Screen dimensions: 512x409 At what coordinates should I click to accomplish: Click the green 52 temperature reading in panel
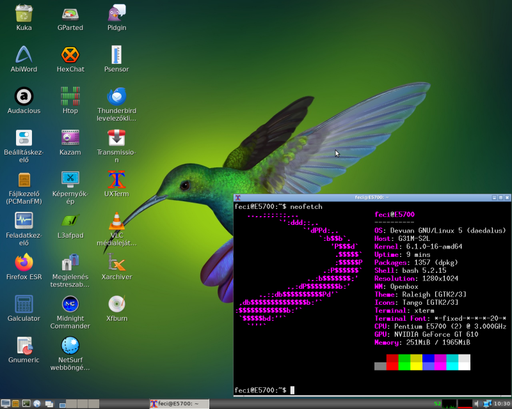[x=437, y=404]
